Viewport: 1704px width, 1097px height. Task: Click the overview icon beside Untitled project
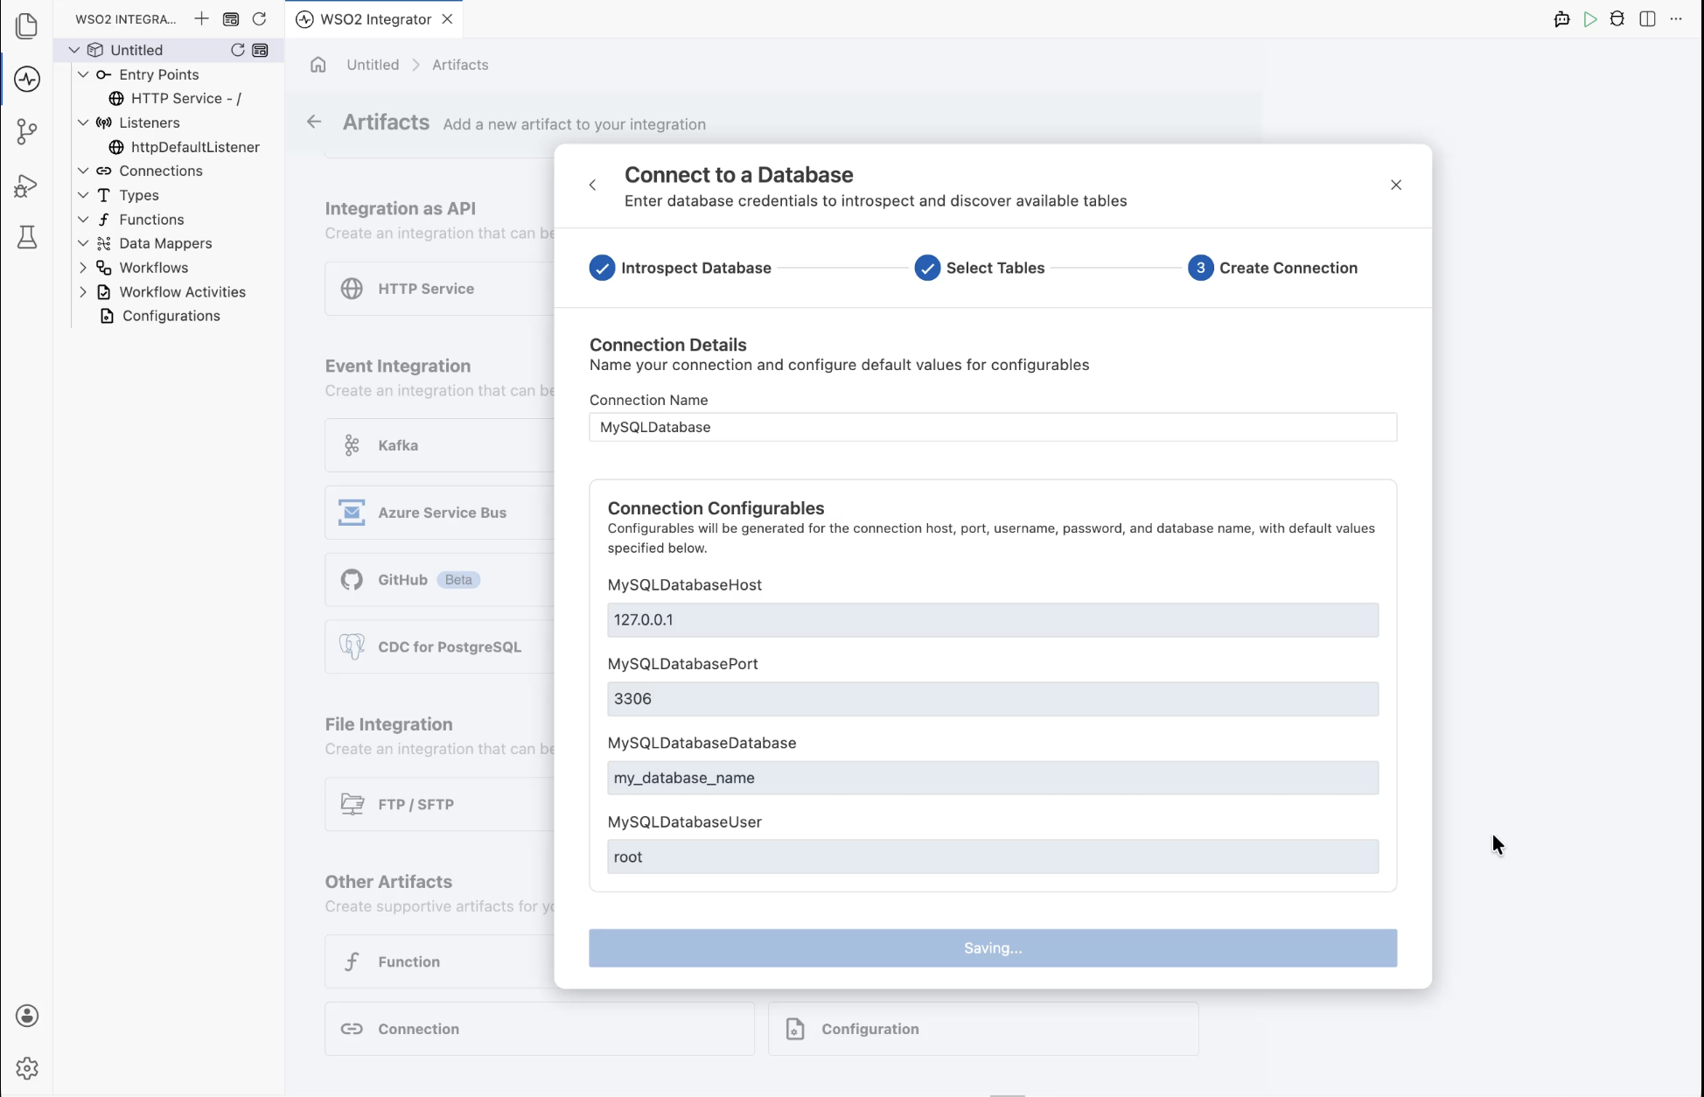pyautogui.click(x=260, y=50)
